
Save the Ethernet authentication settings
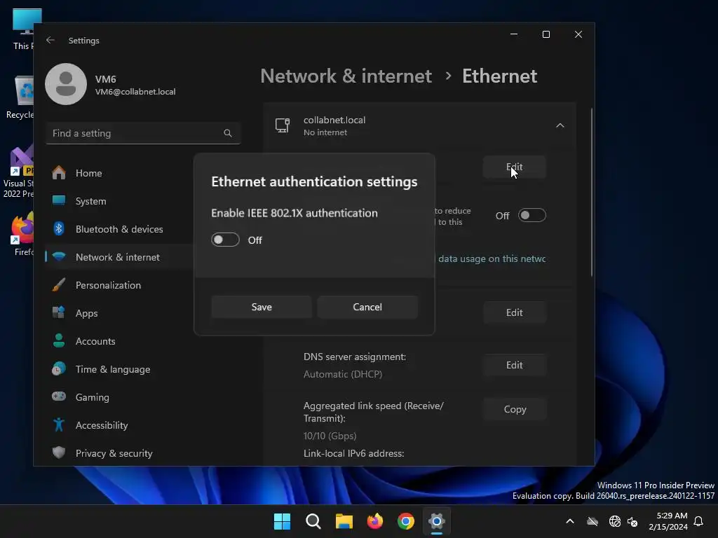262,307
